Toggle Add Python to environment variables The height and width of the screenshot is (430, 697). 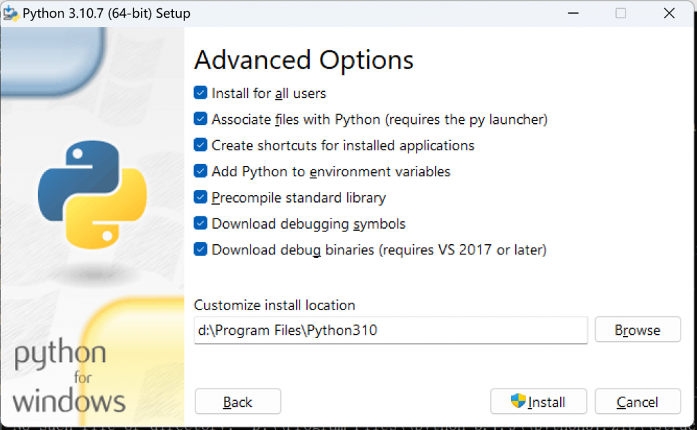201,171
